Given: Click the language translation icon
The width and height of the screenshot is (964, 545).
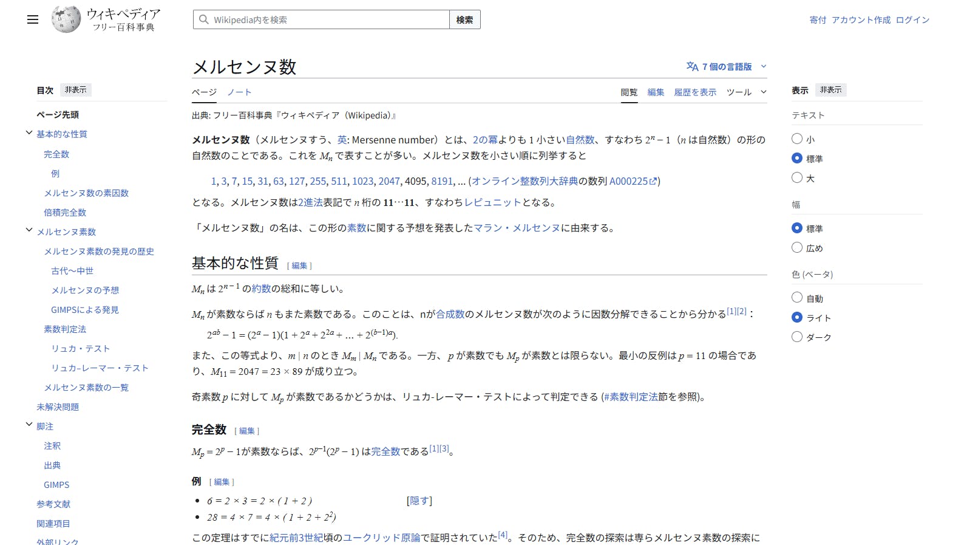Looking at the screenshot, I should pyautogui.click(x=692, y=66).
